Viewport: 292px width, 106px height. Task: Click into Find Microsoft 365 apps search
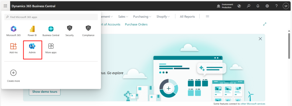point(51,17)
